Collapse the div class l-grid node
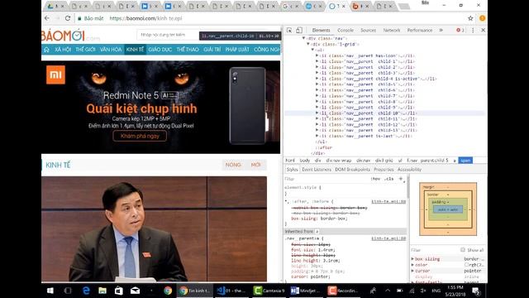Viewport: 529px width, 298px height. pos(308,44)
